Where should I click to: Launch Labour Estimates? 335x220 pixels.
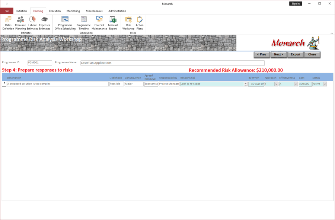point(32,23)
